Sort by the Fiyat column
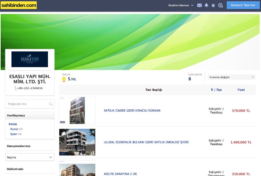The width and height of the screenshot is (261, 176). point(241,90)
